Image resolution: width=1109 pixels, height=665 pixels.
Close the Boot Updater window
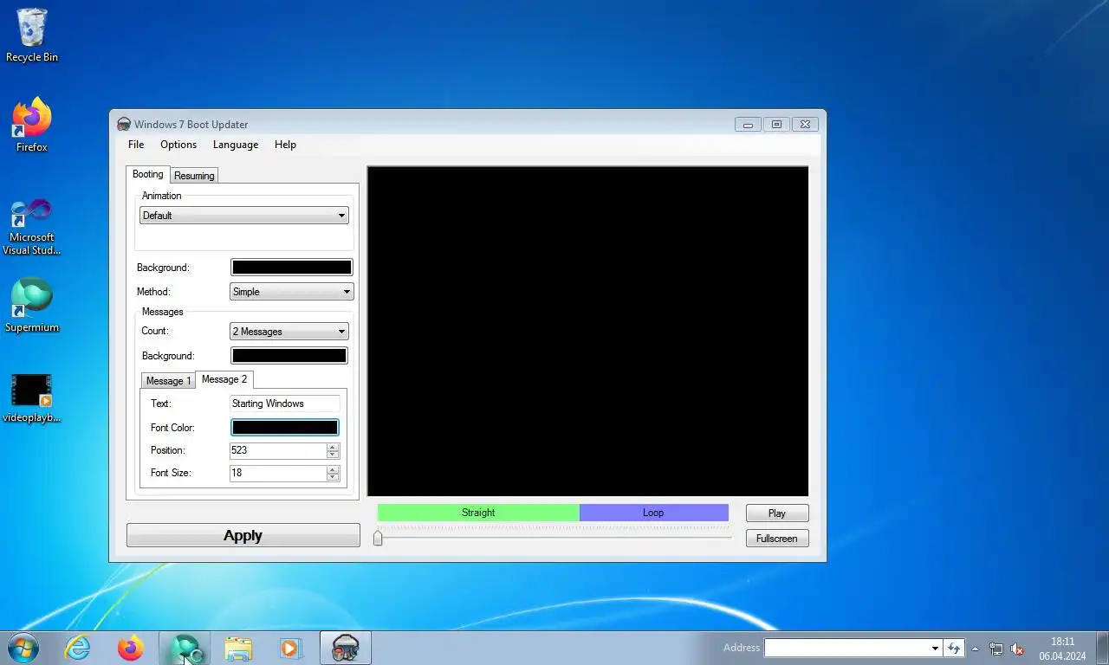(x=805, y=125)
